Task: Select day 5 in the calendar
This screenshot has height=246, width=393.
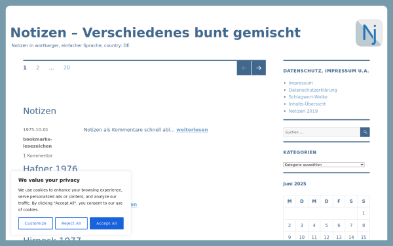Action: click(x=326, y=226)
